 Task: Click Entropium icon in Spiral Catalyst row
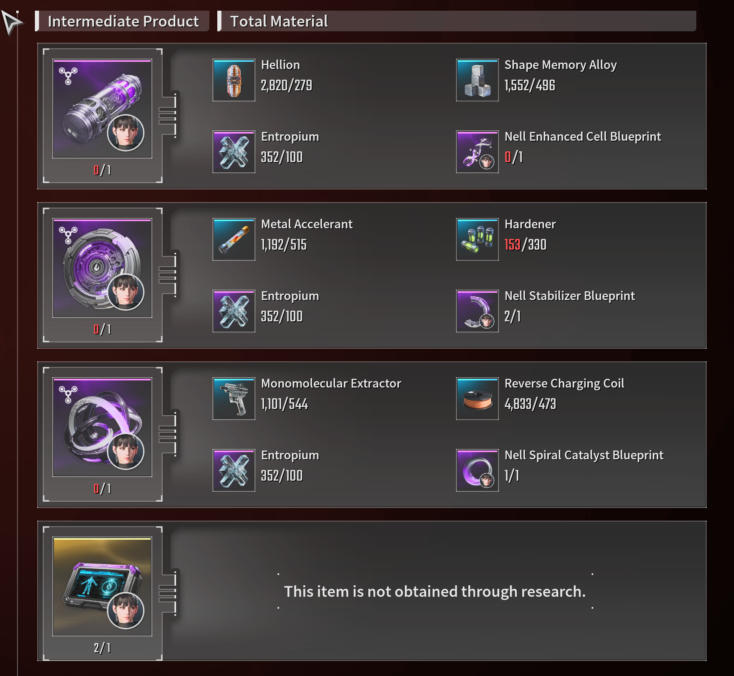click(x=234, y=470)
